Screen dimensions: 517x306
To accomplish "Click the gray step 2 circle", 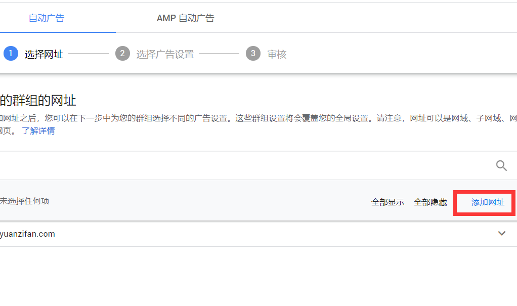I will tap(122, 54).
